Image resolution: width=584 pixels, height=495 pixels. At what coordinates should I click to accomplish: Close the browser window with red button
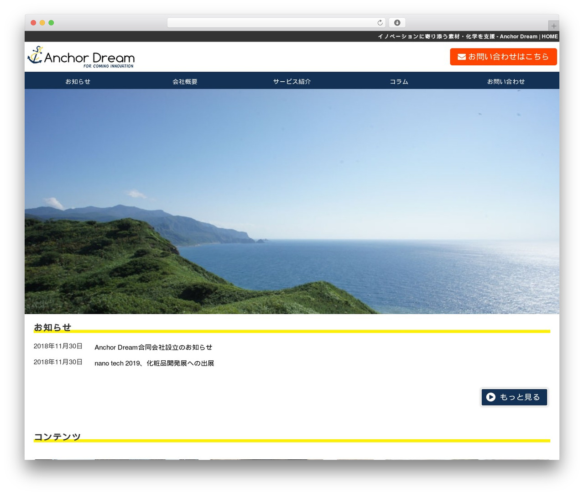[x=33, y=23]
